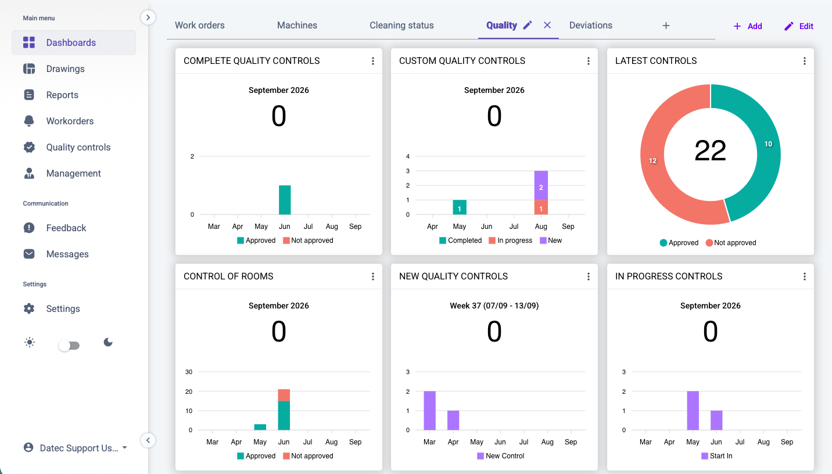
Task: Toggle Not approved legend in Latest Controls
Action: [x=731, y=243]
